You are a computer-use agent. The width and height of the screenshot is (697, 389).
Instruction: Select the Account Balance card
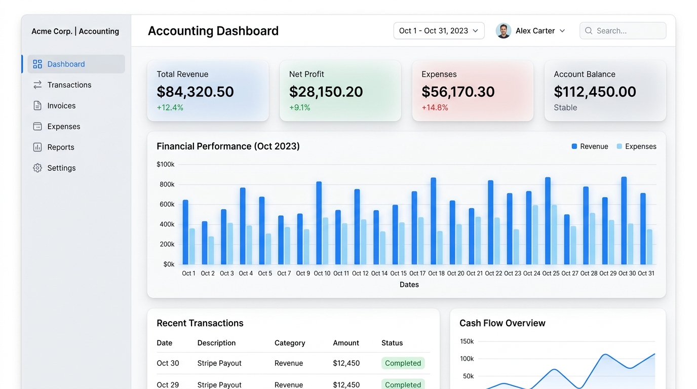pyautogui.click(x=605, y=91)
